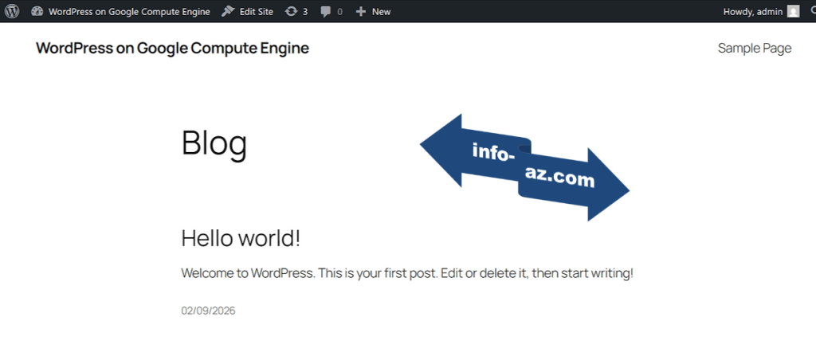Open the 'WordPress on Google Compute Engine' admin menu
Viewport: 816px width, 352px height.
(129, 12)
